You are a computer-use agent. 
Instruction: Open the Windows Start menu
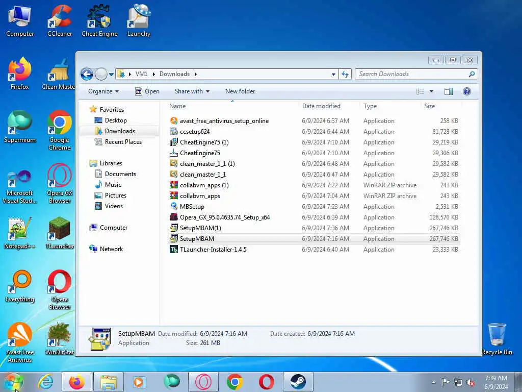(x=14, y=382)
